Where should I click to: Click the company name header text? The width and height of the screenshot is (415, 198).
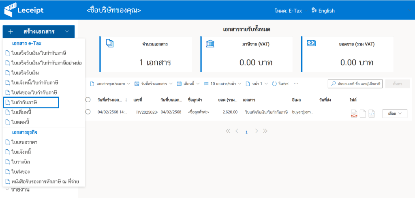coord(113,11)
